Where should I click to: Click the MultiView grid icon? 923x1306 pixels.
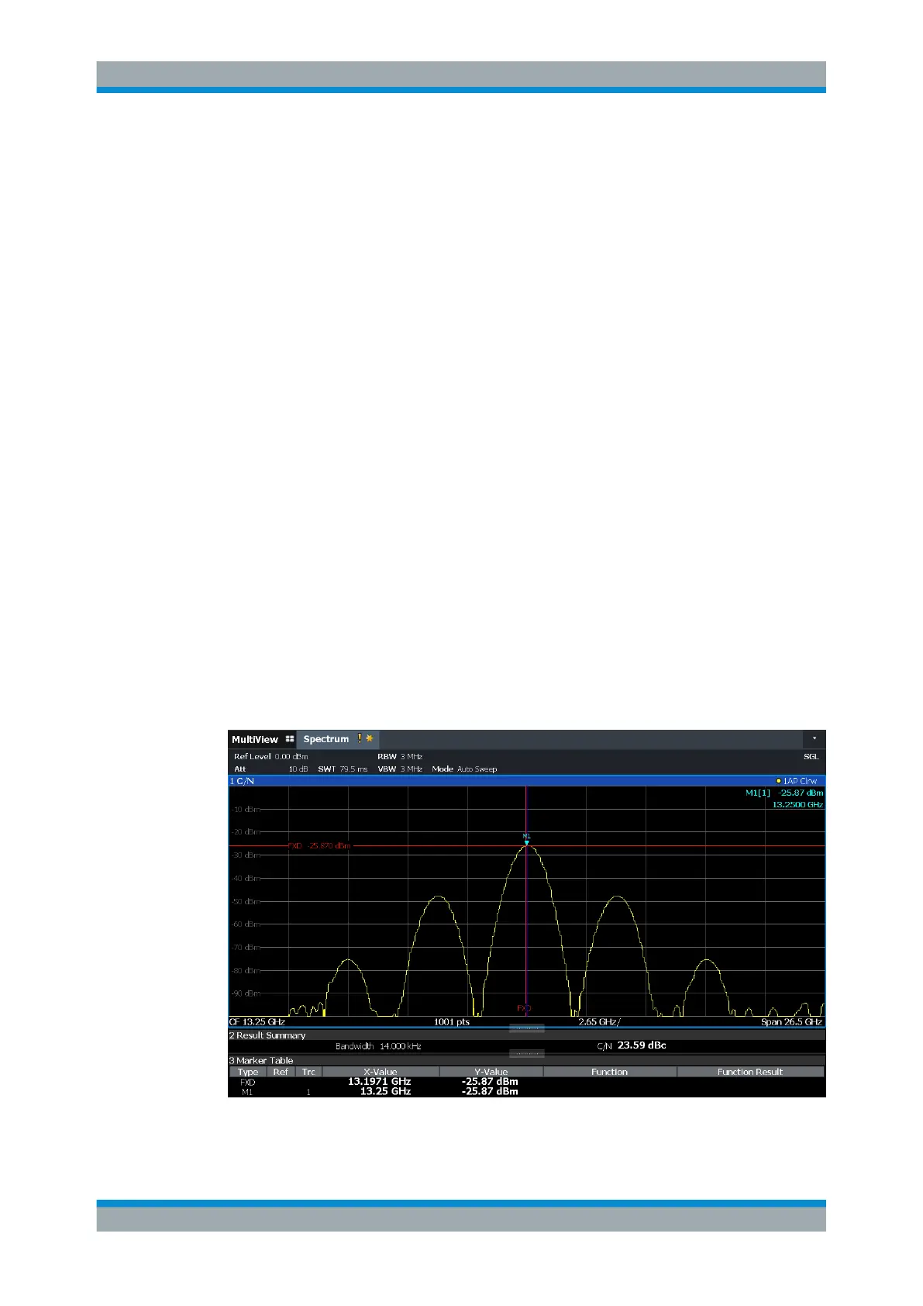(x=290, y=739)
